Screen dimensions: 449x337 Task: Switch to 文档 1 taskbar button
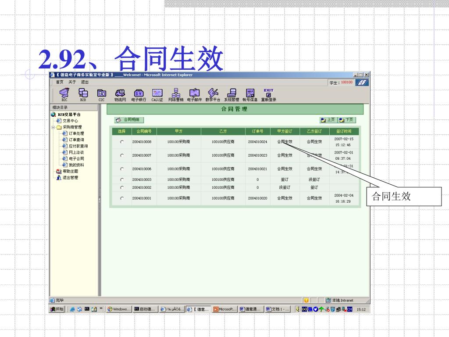278,309
